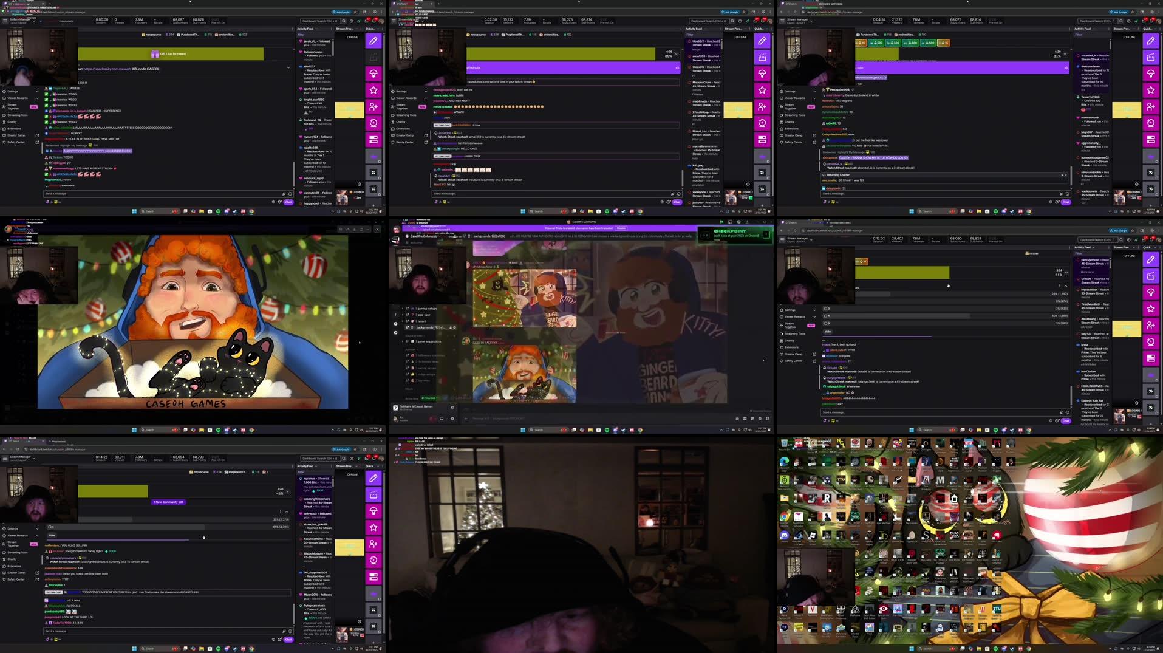Click the Disable button on Discord's Streamer Mode banner

[x=621, y=228]
